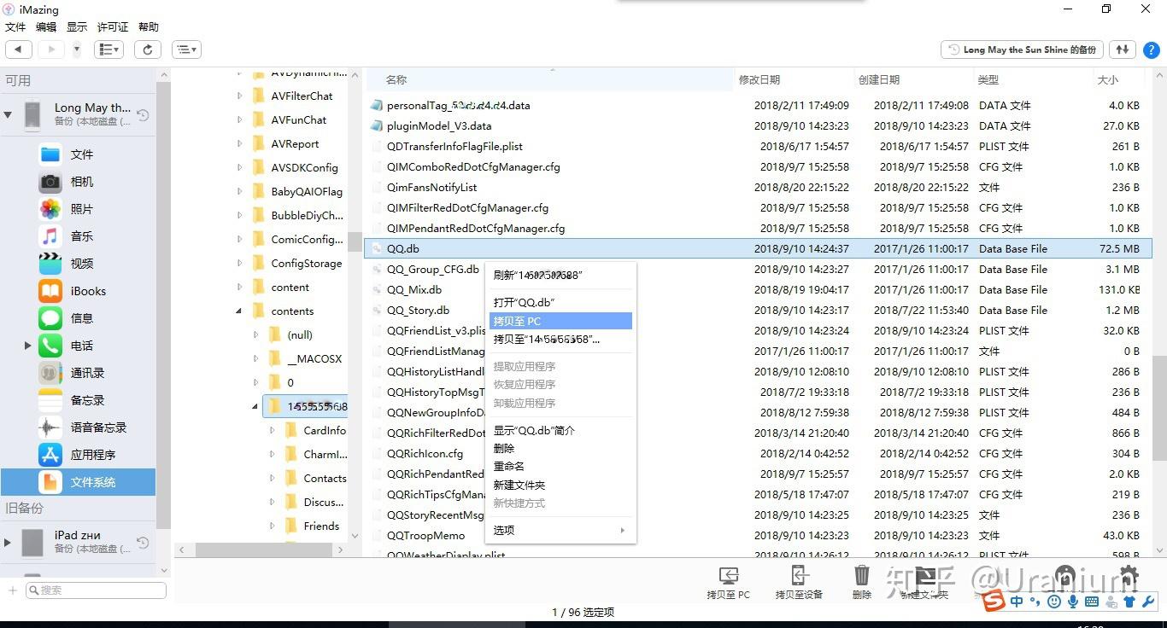Open the 帮助 menu
Image resolution: width=1167 pixels, height=628 pixels.
click(149, 27)
